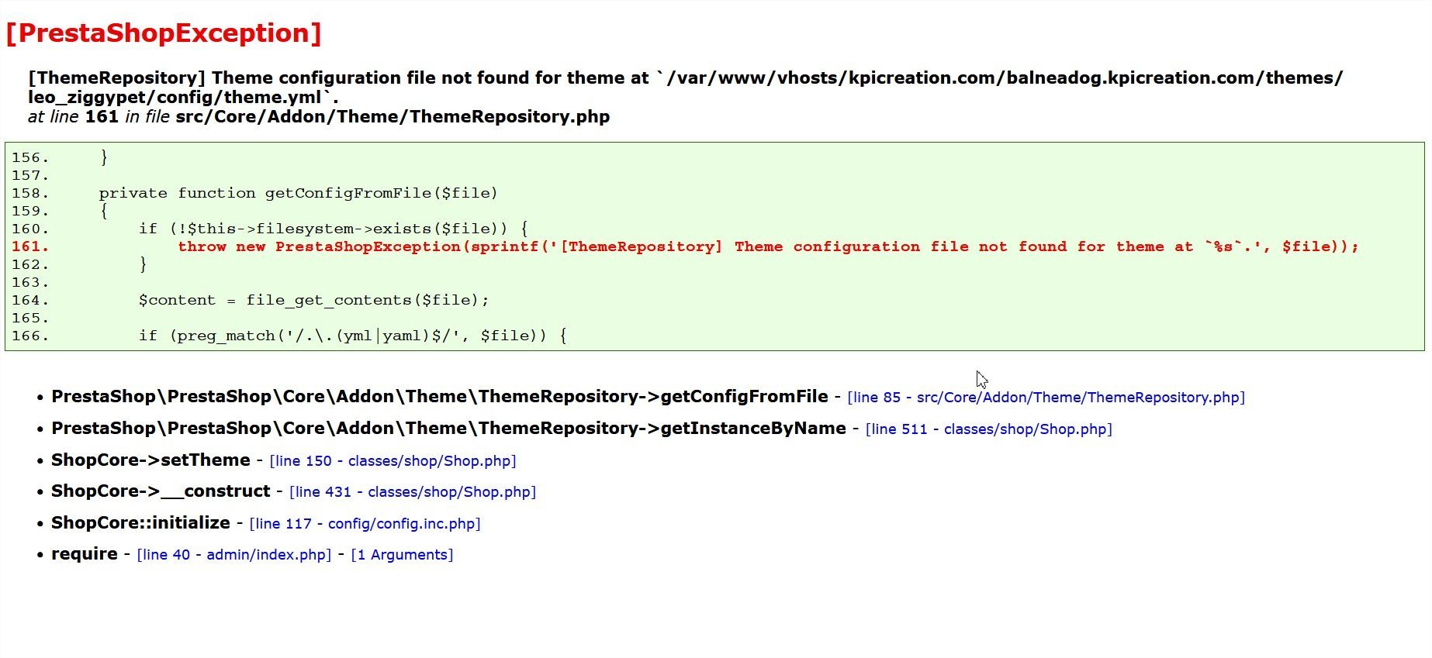The image size is (1432, 658).
Task: Click the ShopCore::initialize trace entry
Action: (x=140, y=523)
